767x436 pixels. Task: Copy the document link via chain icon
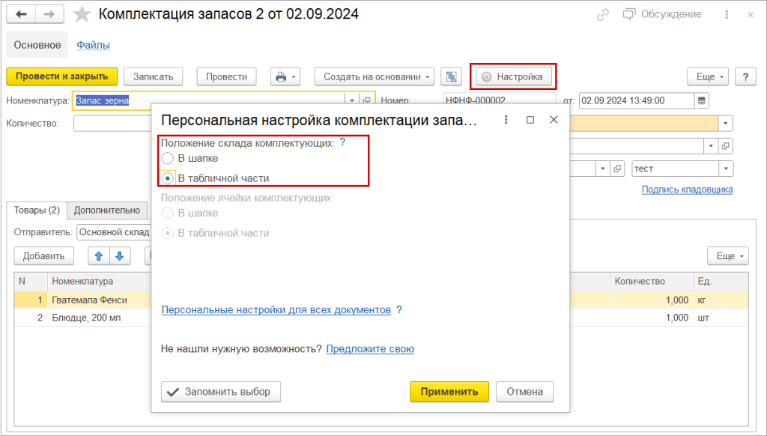(603, 15)
